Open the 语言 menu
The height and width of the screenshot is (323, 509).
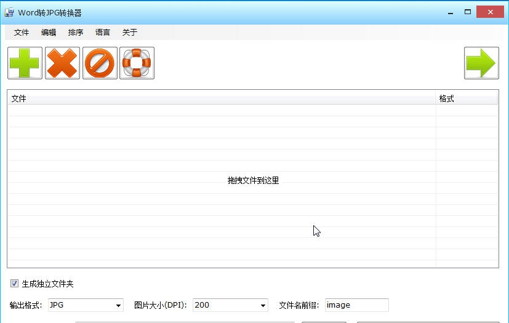[103, 33]
